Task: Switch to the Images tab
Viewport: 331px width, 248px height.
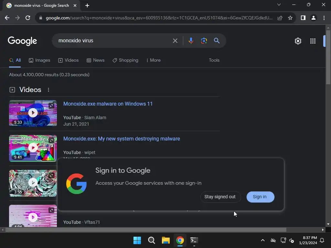Action: 39,60
